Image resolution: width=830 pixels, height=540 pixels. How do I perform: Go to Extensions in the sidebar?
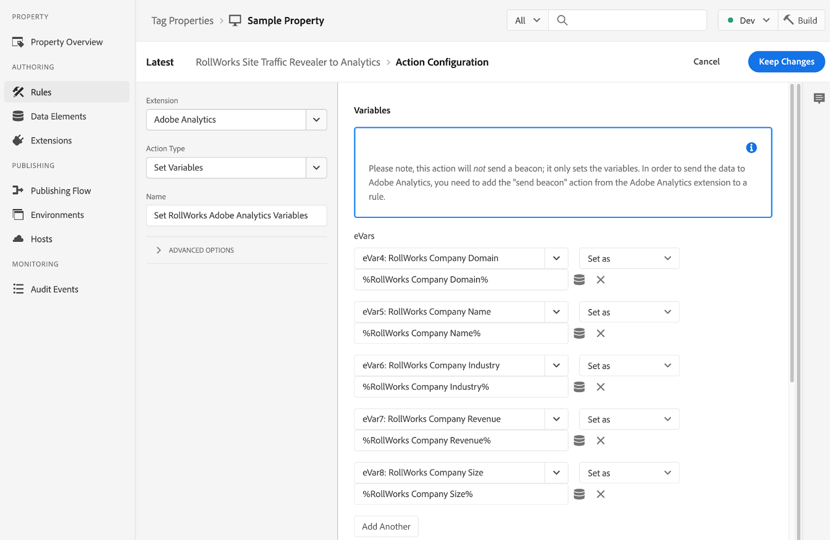point(51,141)
